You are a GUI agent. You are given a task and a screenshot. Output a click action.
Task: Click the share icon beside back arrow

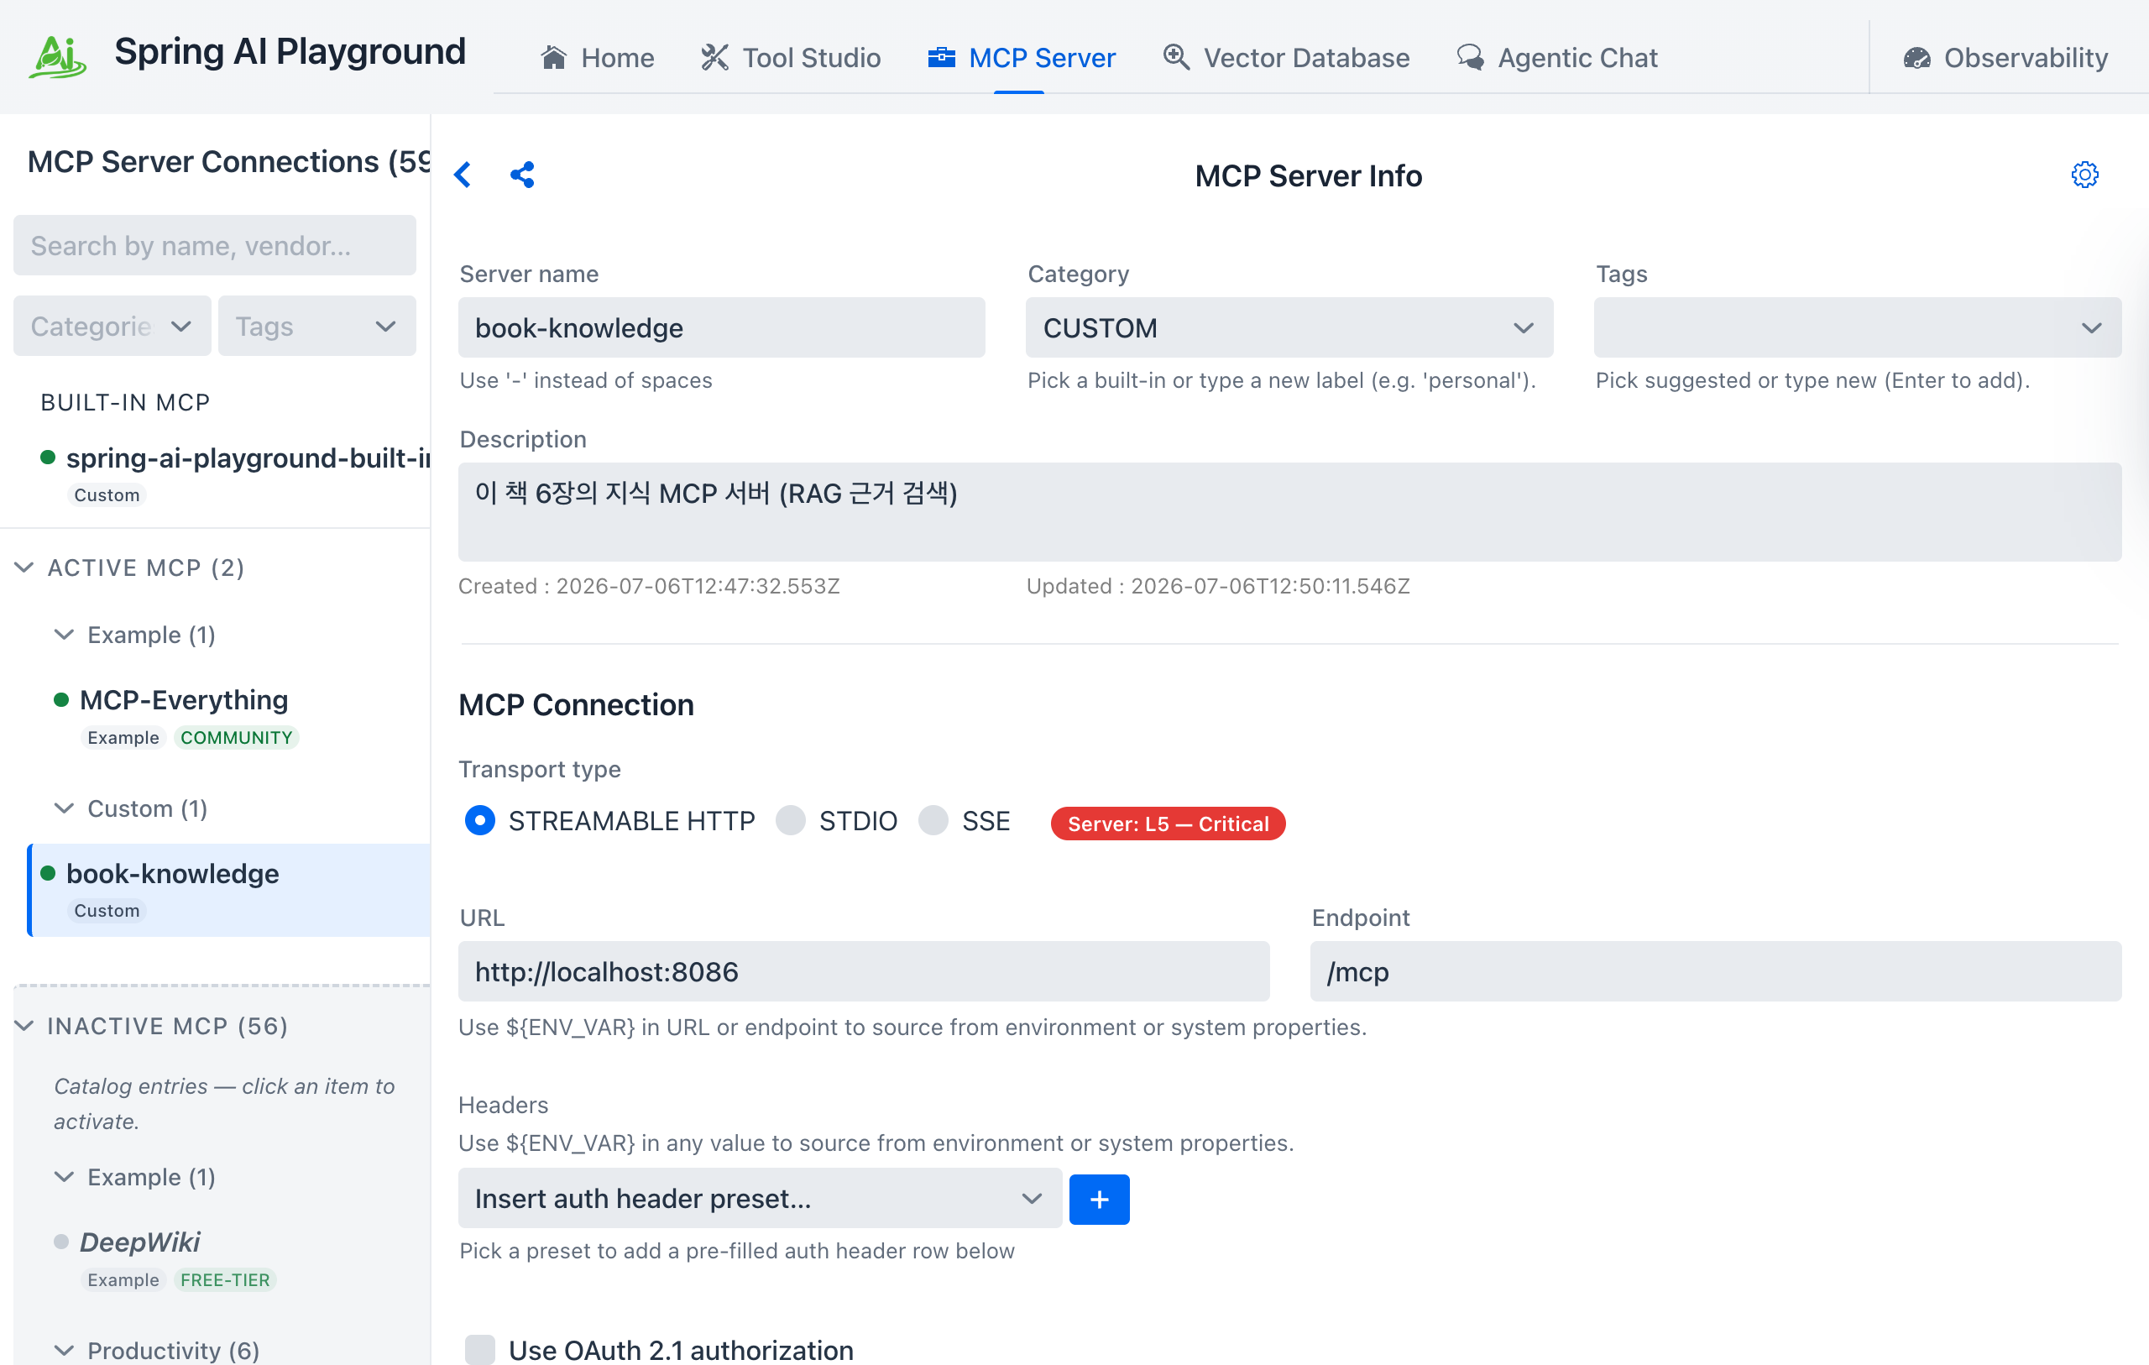(x=522, y=175)
